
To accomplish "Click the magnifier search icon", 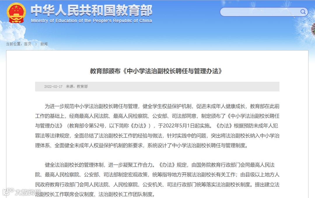I will click(x=303, y=12).
